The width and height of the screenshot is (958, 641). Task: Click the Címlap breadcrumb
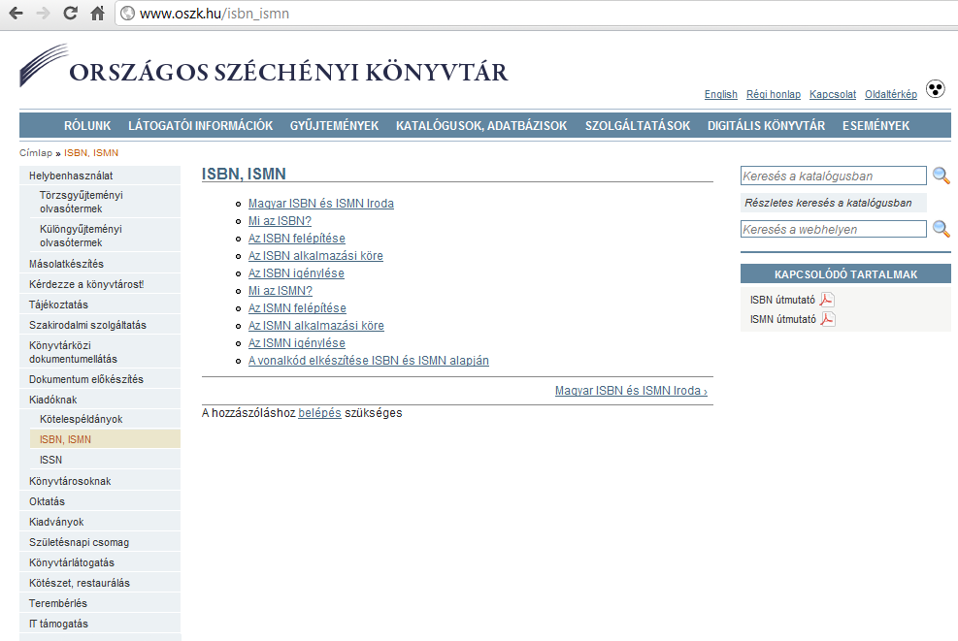36,152
